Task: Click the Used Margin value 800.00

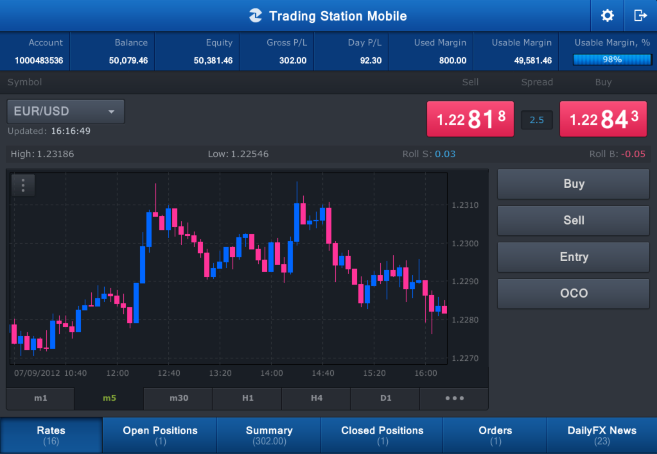Action: click(453, 61)
